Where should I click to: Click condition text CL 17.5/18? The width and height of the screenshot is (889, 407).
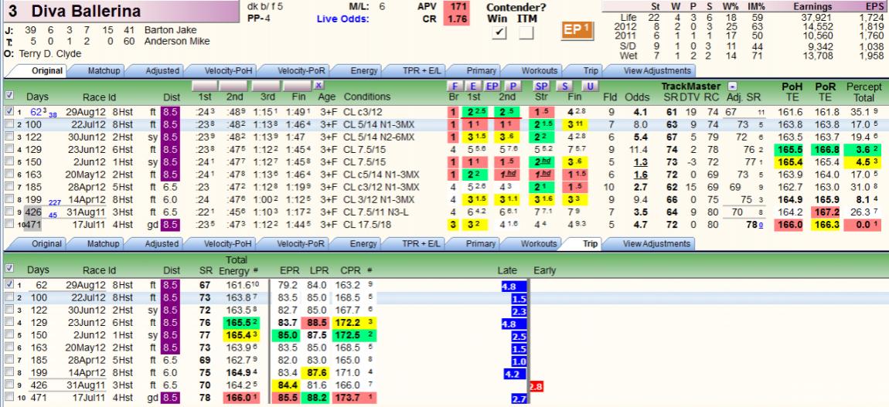click(369, 225)
